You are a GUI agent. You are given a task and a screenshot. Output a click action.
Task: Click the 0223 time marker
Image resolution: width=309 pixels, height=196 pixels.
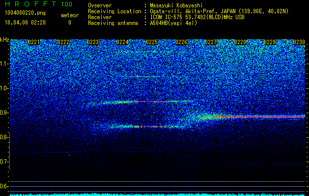coord(93,42)
